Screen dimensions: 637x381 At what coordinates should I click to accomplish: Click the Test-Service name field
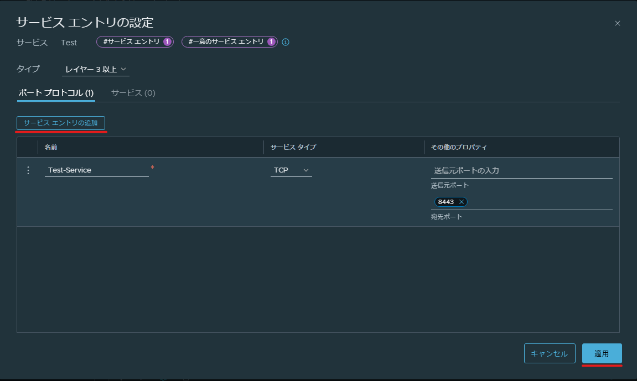pos(97,170)
